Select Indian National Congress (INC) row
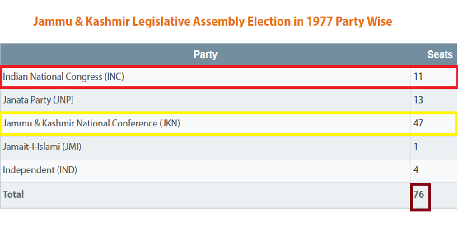 tap(228, 77)
